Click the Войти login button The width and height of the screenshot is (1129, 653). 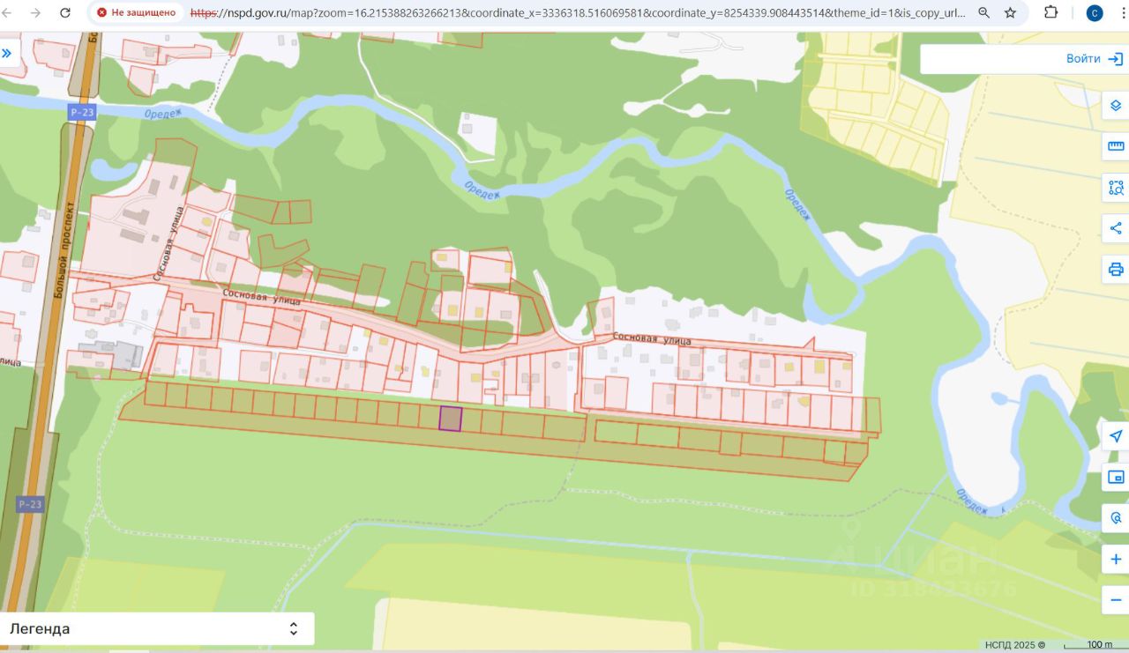(1094, 59)
